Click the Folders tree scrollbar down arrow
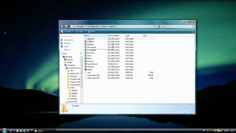This screenshot has width=236, height=133. [x=81, y=102]
